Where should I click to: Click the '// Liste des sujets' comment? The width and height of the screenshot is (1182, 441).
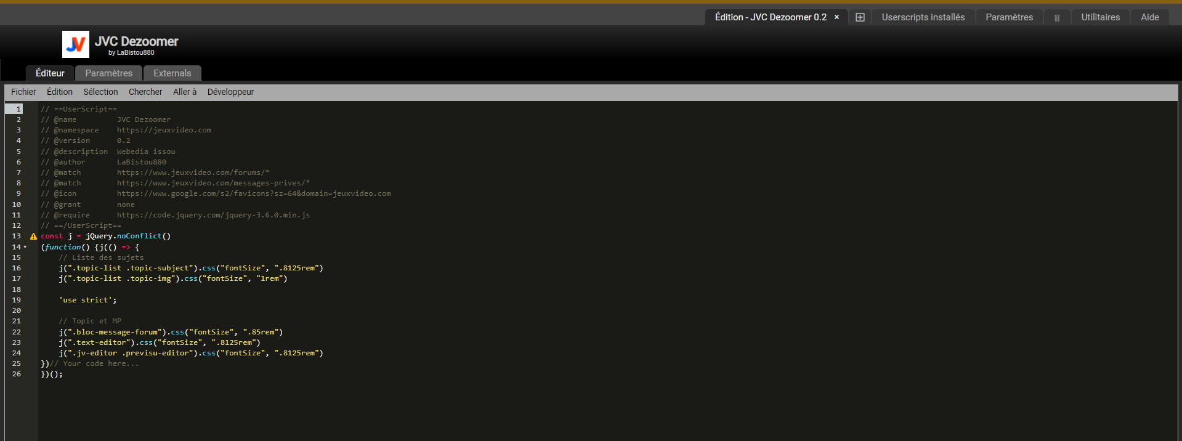pyautogui.click(x=101, y=258)
